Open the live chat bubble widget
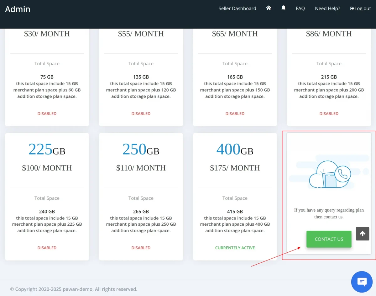The height and width of the screenshot is (296, 376). pos(362,282)
